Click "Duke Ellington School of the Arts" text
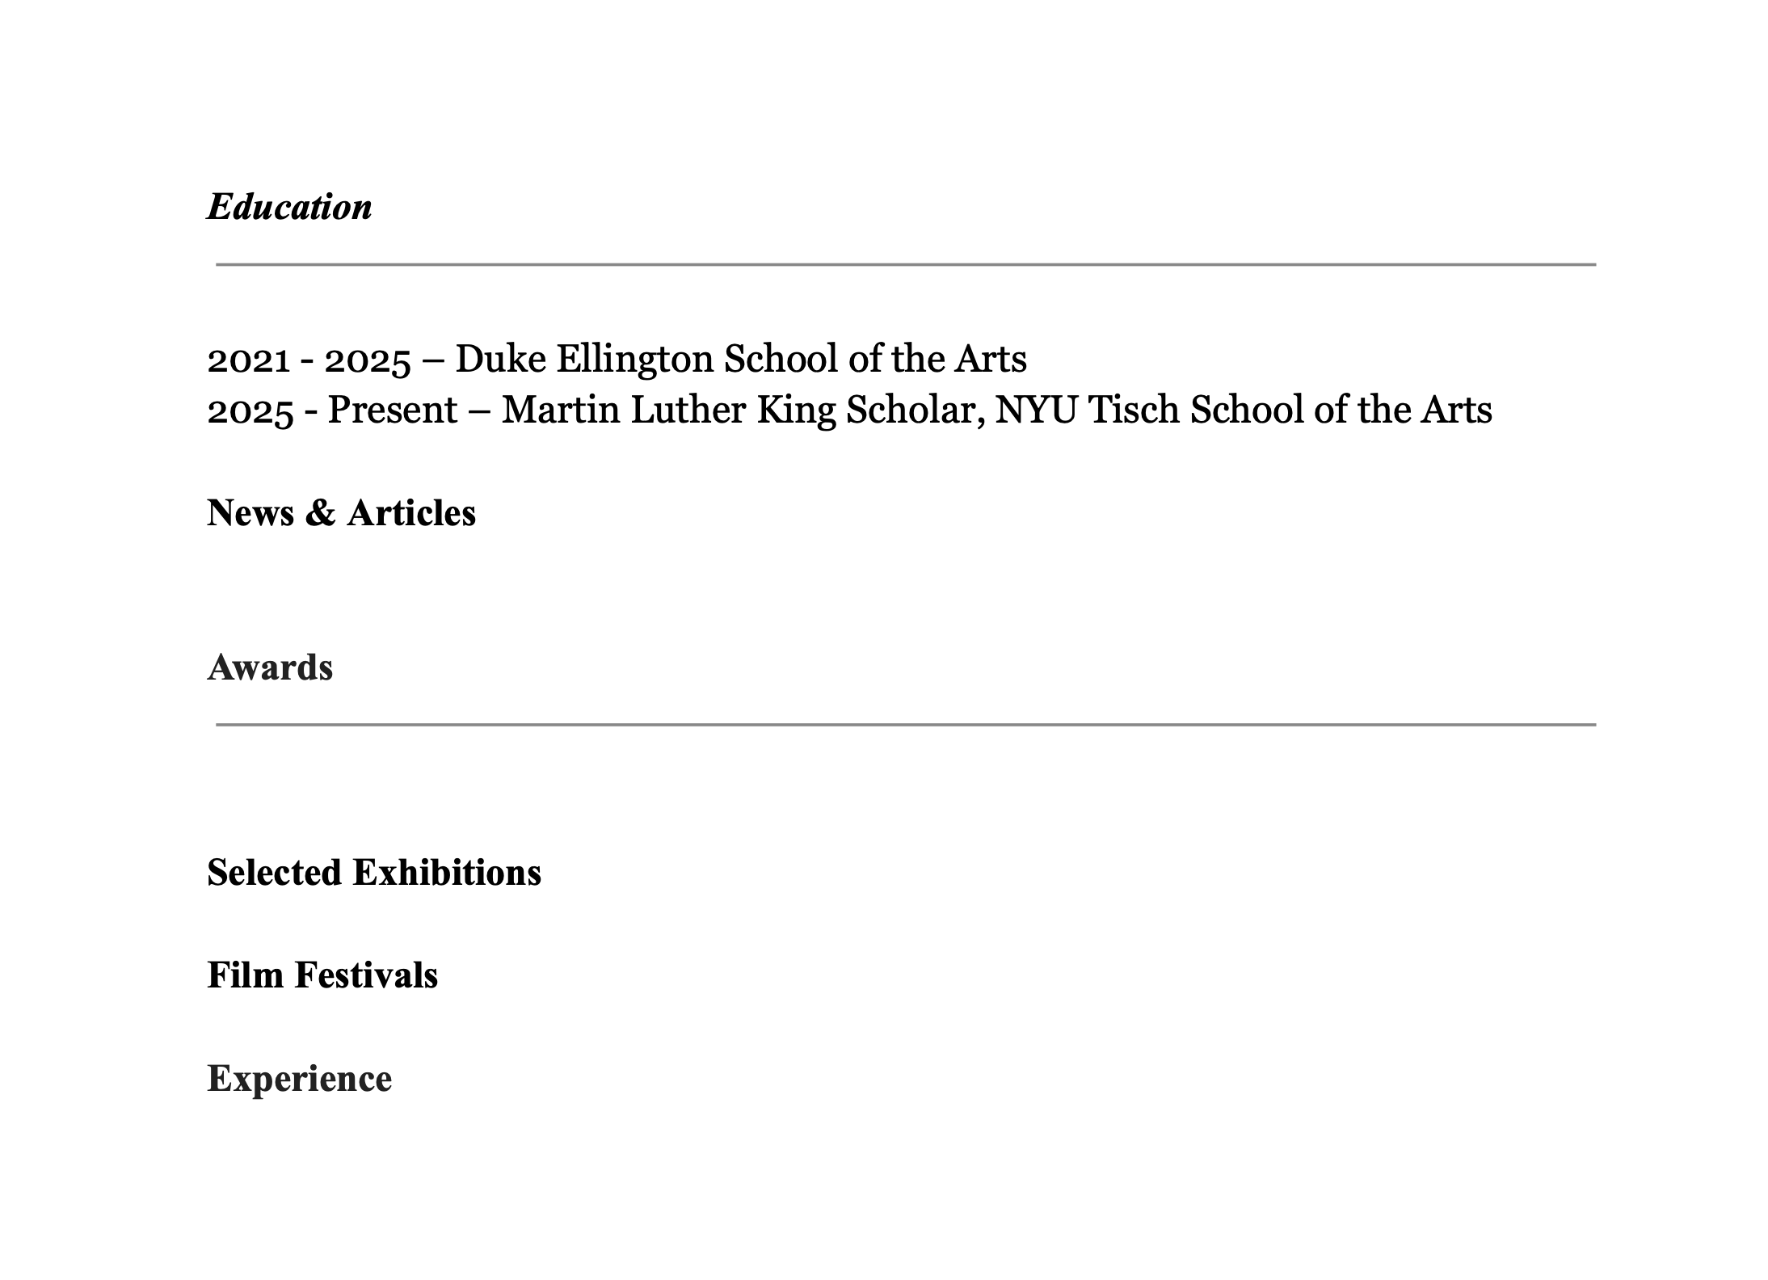 741,360
